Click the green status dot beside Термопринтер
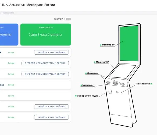 coord(151,84)
